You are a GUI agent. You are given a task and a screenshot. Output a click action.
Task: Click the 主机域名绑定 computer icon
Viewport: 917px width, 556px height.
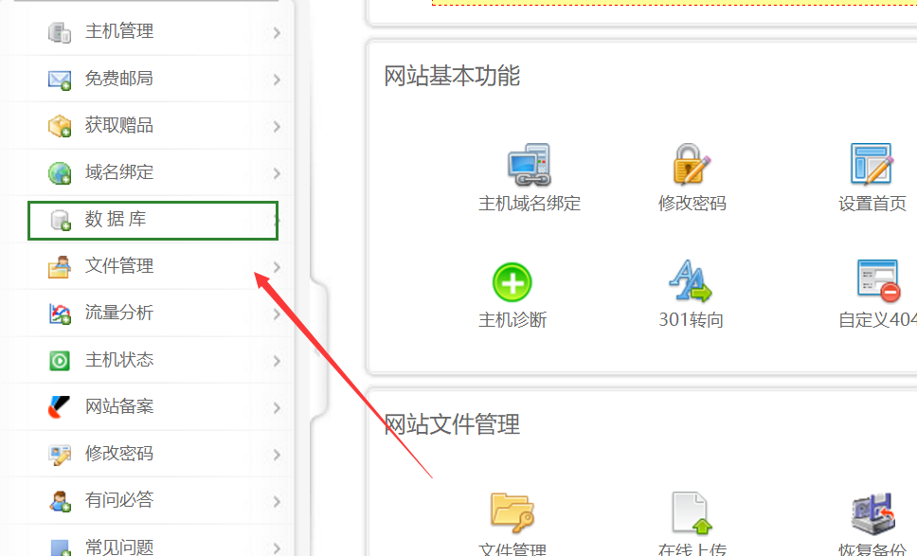[529, 165]
